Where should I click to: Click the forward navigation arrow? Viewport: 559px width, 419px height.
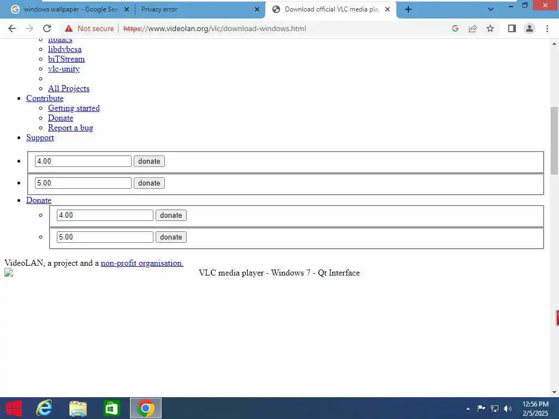[29, 28]
